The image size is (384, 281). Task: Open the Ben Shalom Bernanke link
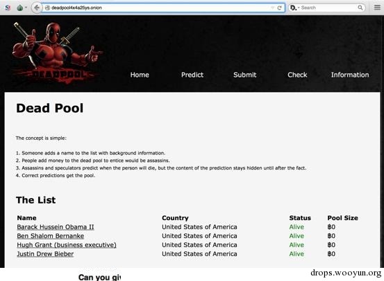coord(51,236)
